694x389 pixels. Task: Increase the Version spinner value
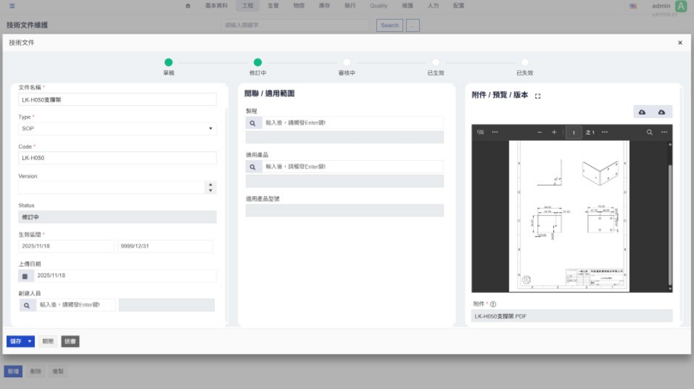click(210, 184)
